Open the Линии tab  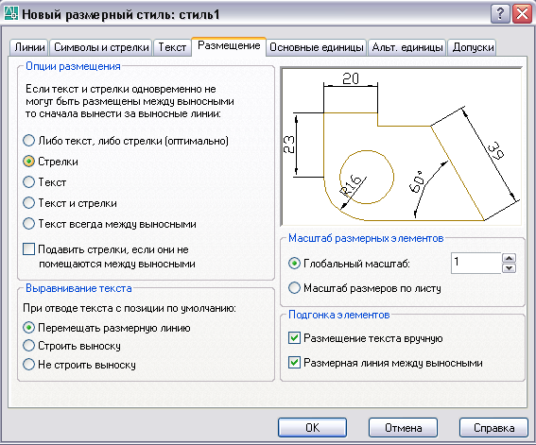click(29, 47)
